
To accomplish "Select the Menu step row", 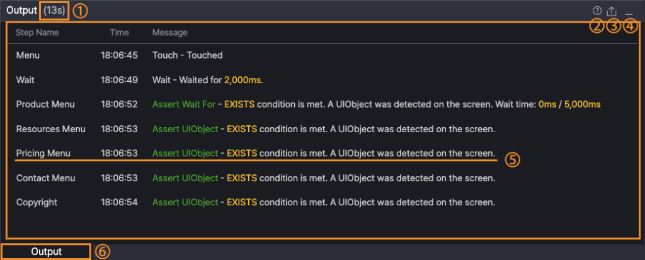I will point(323,55).
